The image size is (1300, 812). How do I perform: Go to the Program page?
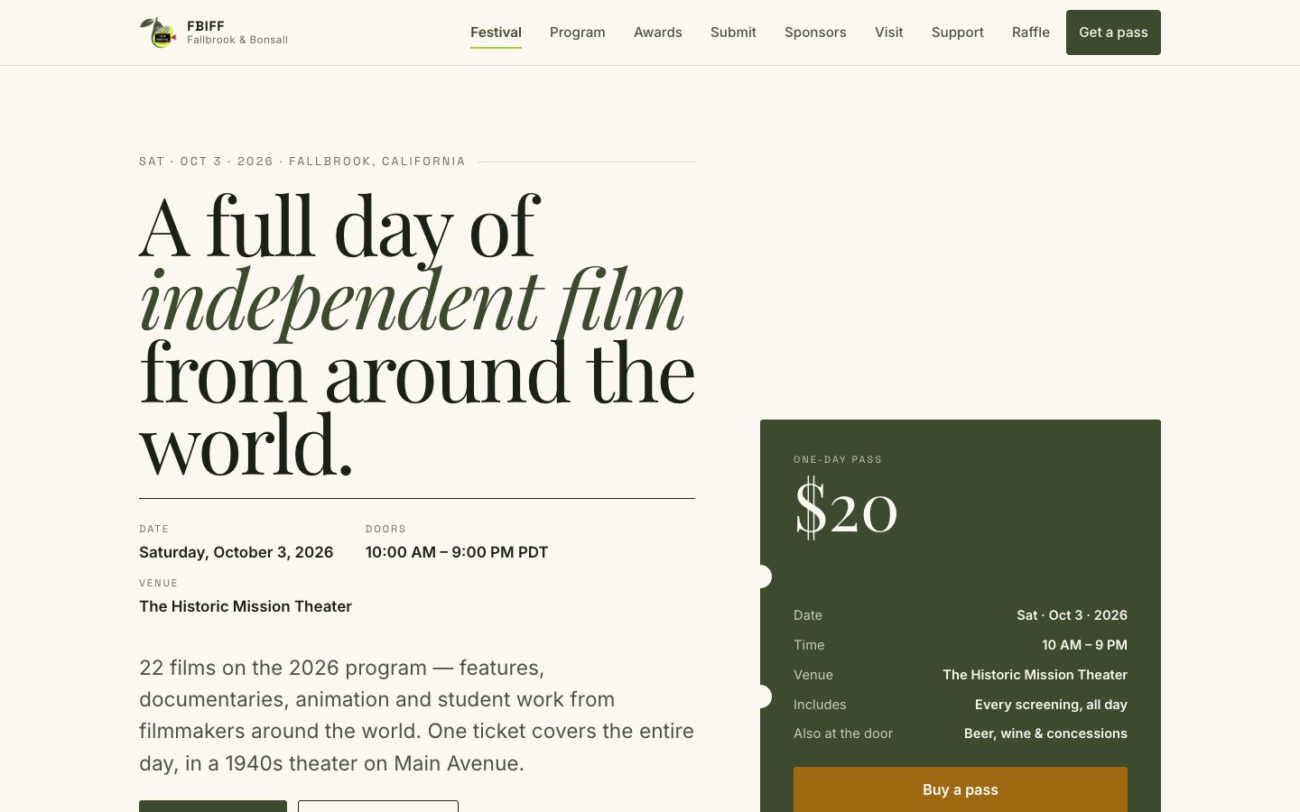(x=578, y=32)
